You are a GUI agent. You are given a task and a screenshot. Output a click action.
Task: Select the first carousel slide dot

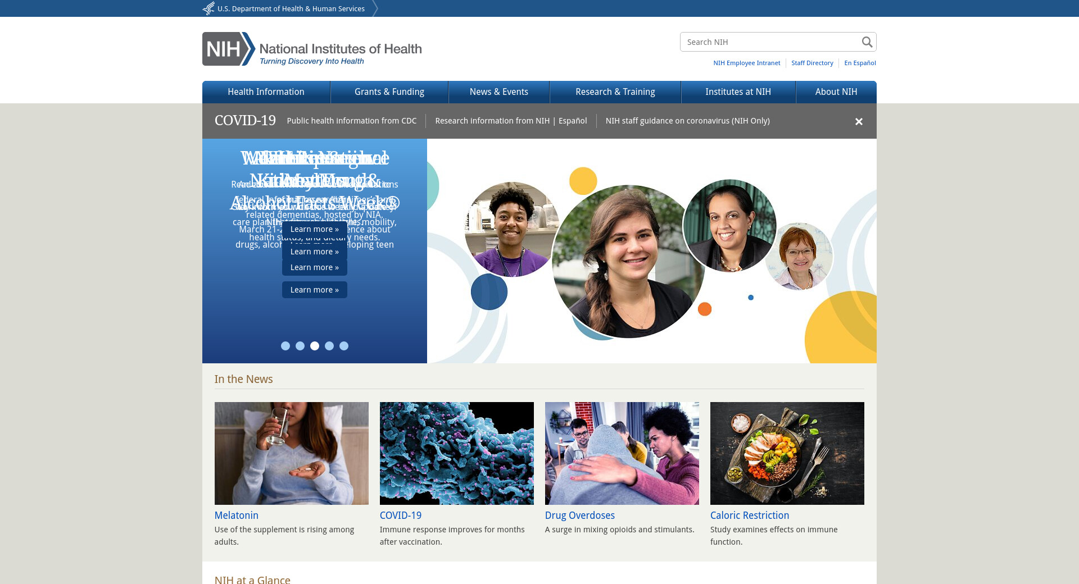(x=285, y=346)
